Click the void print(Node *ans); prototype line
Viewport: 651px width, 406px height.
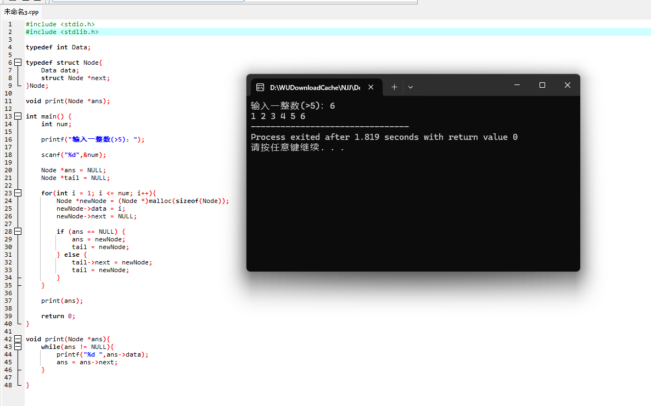[68, 101]
